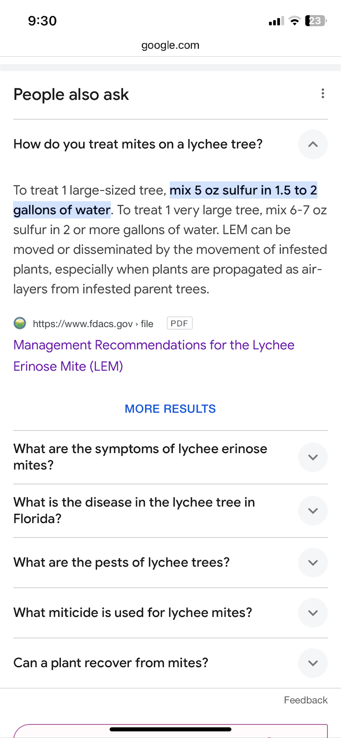Screen dimensions: 341x738
Task: Expand the miticide for lychee mites question
Action: (x=313, y=613)
